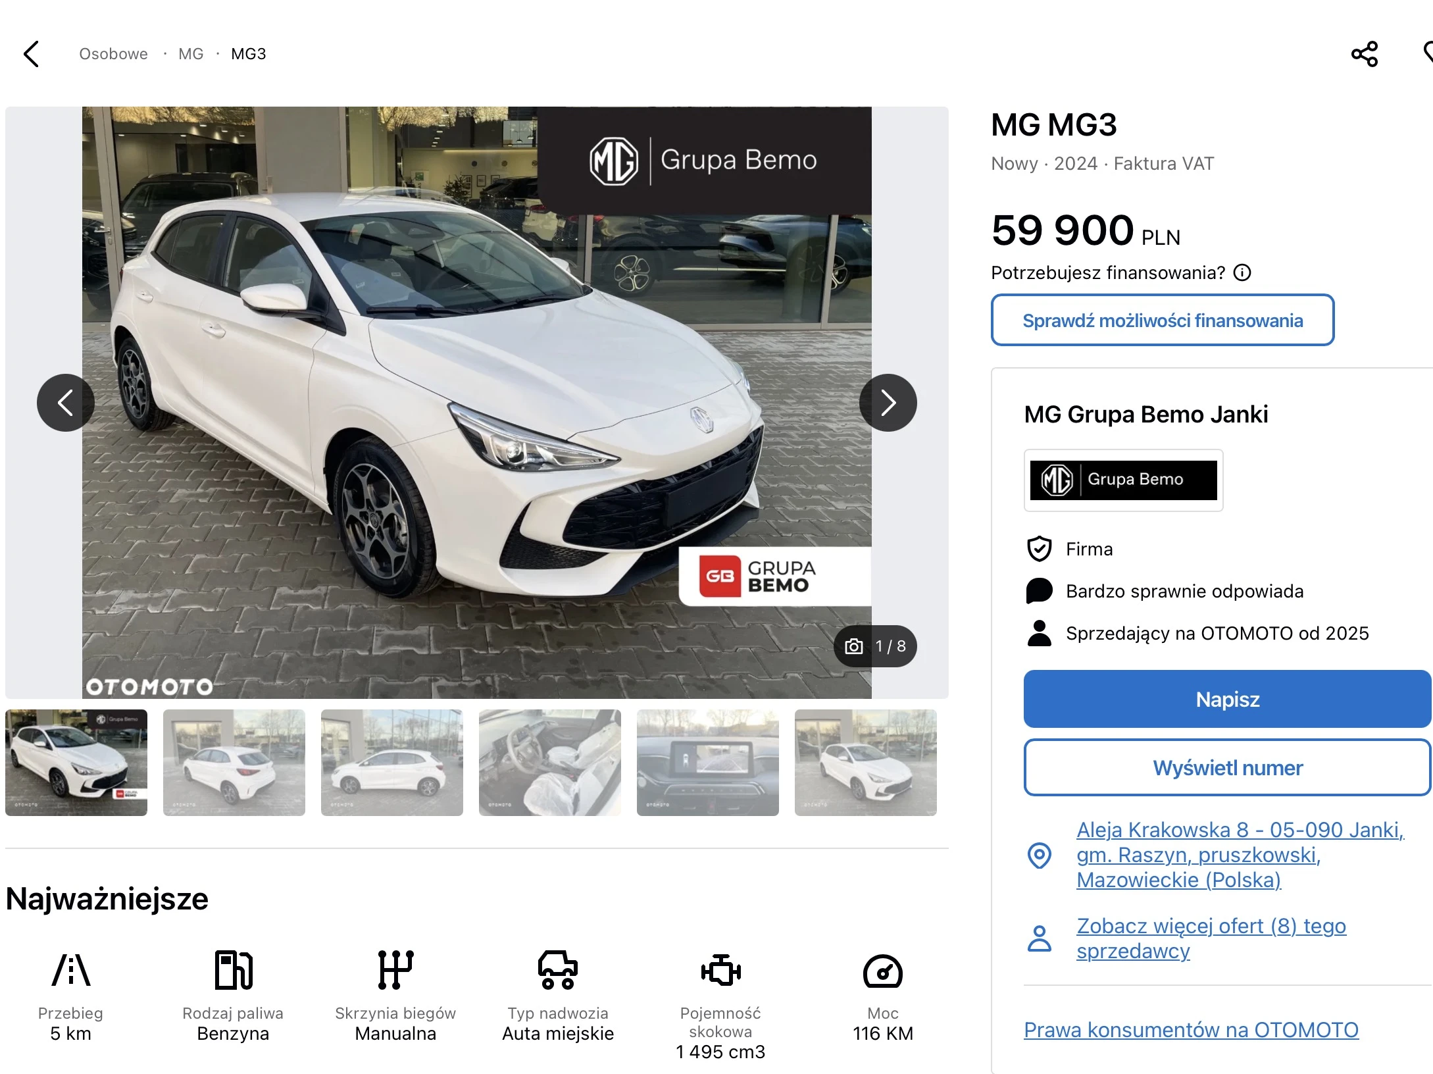Image resolution: width=1433 pixels, height=1074 pixels.
Task: Click the seller profile person icon
Action: [1040, 938]
